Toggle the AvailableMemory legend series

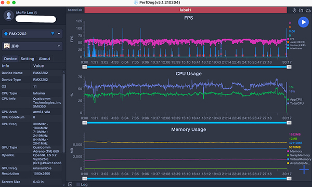point(298,163)
